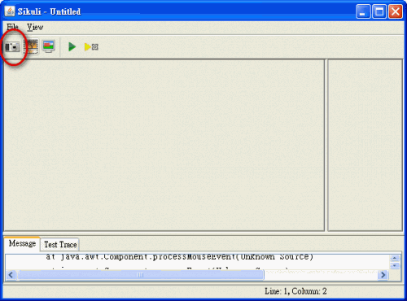The image size is (407, 301).
Task: Click the message pane vertical scroll down arrow
Action: point(395,265)
